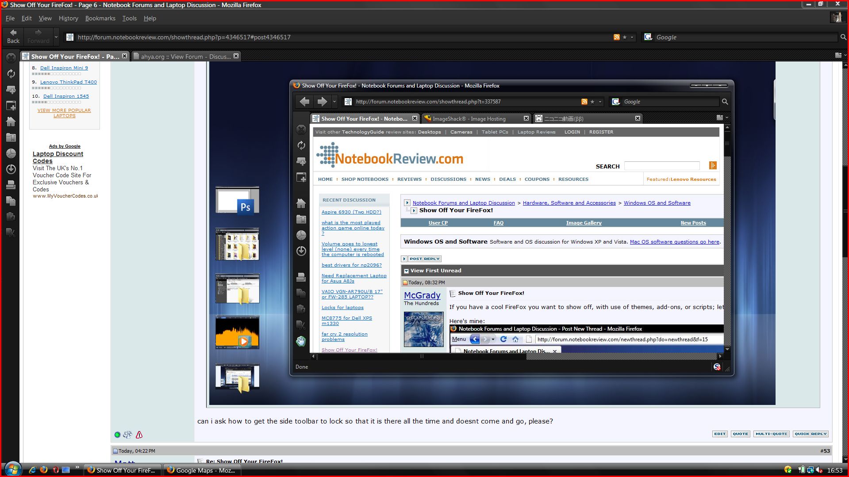Click the Windows Start orb

12,469
